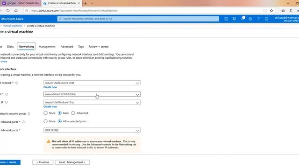The width and height of the screenshot is (299, 168).
Task: Focus the Azure search resources box
Action: pyautogui.click(x=138, y=19)
